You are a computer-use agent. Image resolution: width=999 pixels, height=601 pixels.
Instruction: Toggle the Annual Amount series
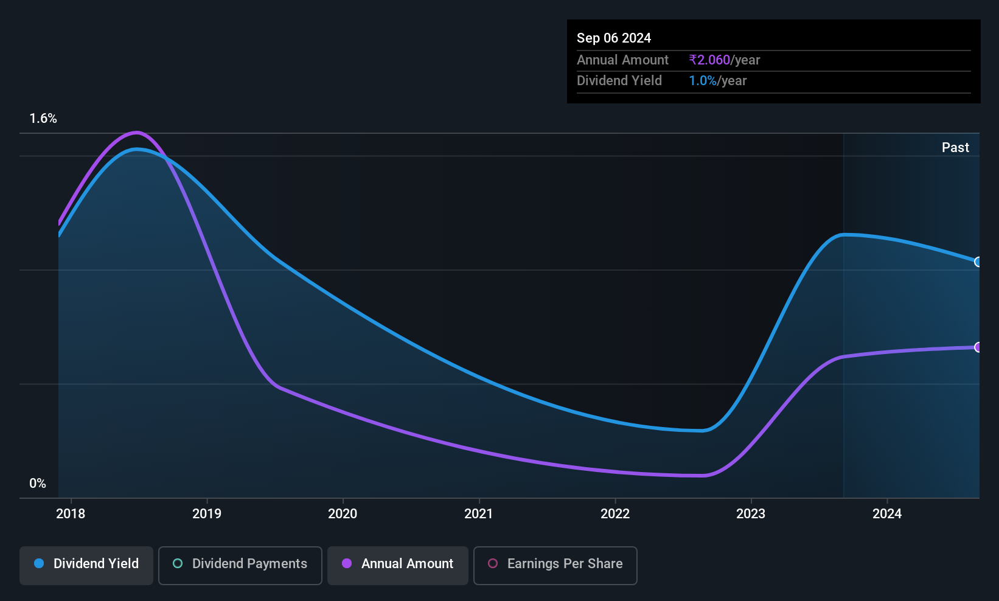397,565
